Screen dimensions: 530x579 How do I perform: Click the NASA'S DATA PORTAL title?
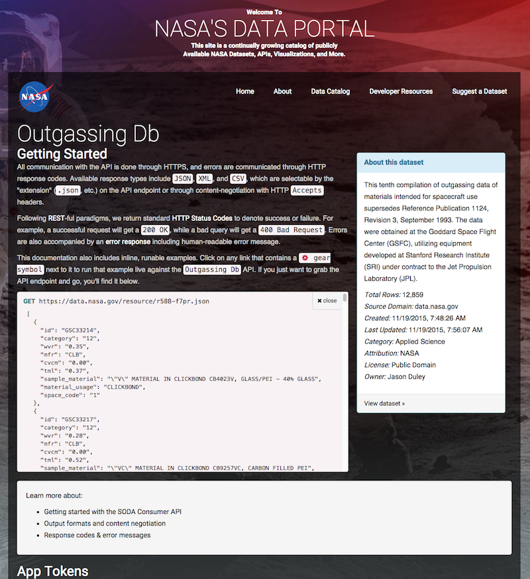[264, 29]
